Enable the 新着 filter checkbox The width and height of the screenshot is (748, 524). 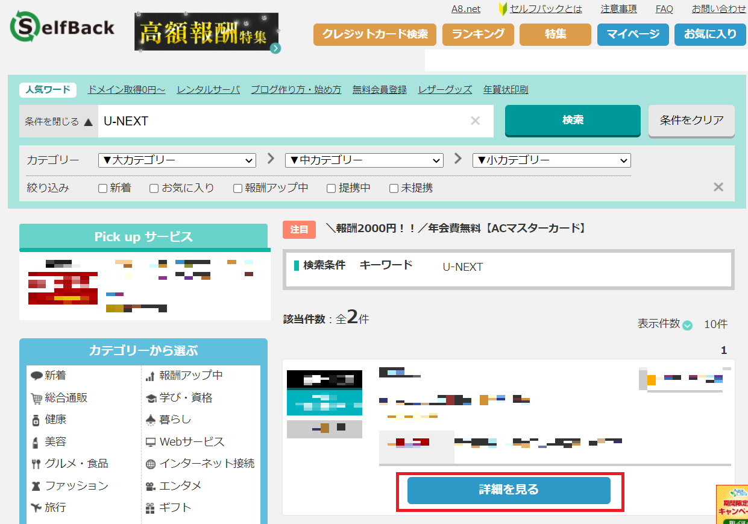pos(103,188)
